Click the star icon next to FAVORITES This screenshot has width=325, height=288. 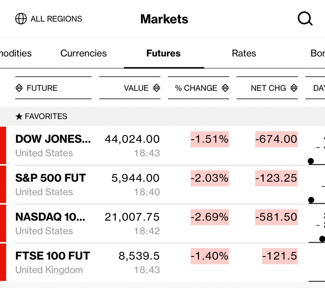coord(19,116)
